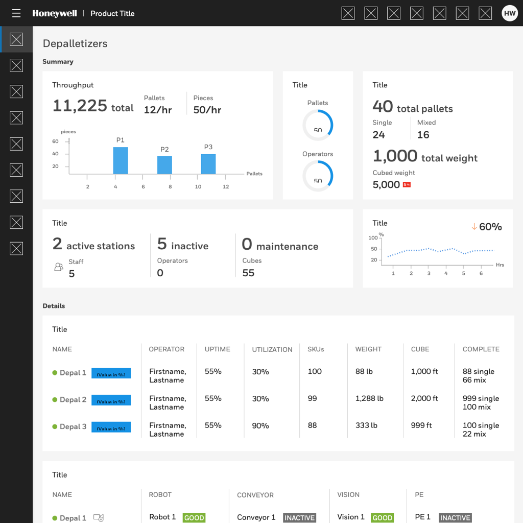Image resolution: width=523 pixels, height=523 pixels.
Task: Click the Pallets circular gauge
Action: (x=318, y=125)
